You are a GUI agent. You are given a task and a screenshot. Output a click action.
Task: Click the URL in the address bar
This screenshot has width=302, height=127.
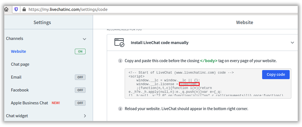(68, 9)
